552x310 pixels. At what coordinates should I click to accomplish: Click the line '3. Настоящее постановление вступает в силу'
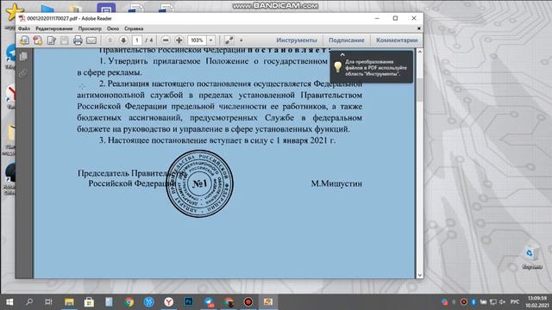click(x=216, y=140)
